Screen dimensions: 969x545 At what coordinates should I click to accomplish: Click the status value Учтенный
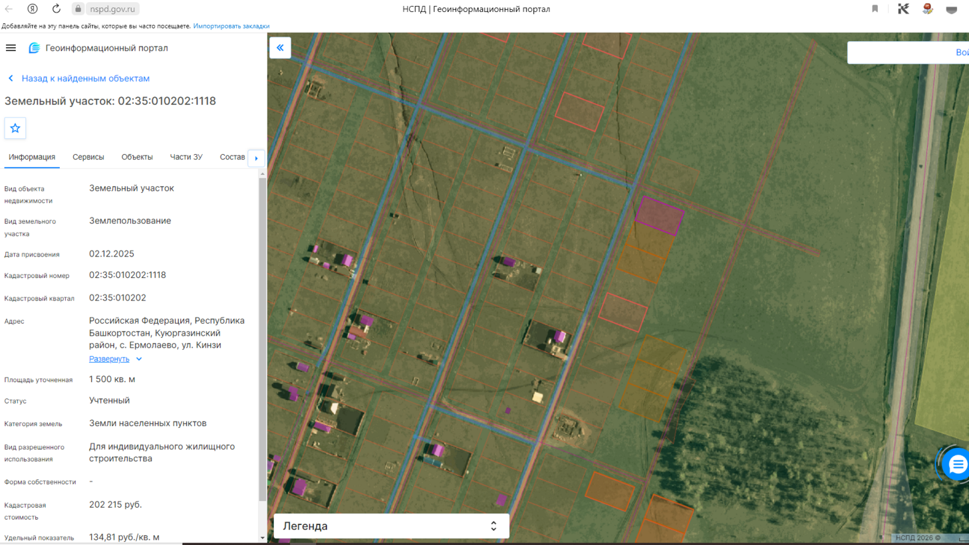pyautogui.click(x=110, y=401)
